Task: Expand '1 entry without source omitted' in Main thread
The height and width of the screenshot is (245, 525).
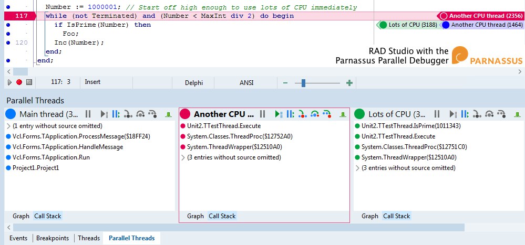Action: click(9, 126)
